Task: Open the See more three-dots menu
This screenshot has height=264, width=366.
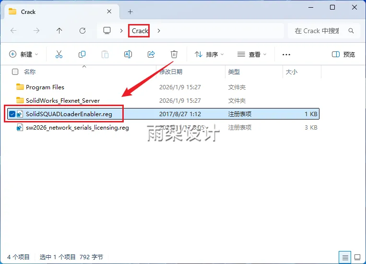Action: point(286,55)
